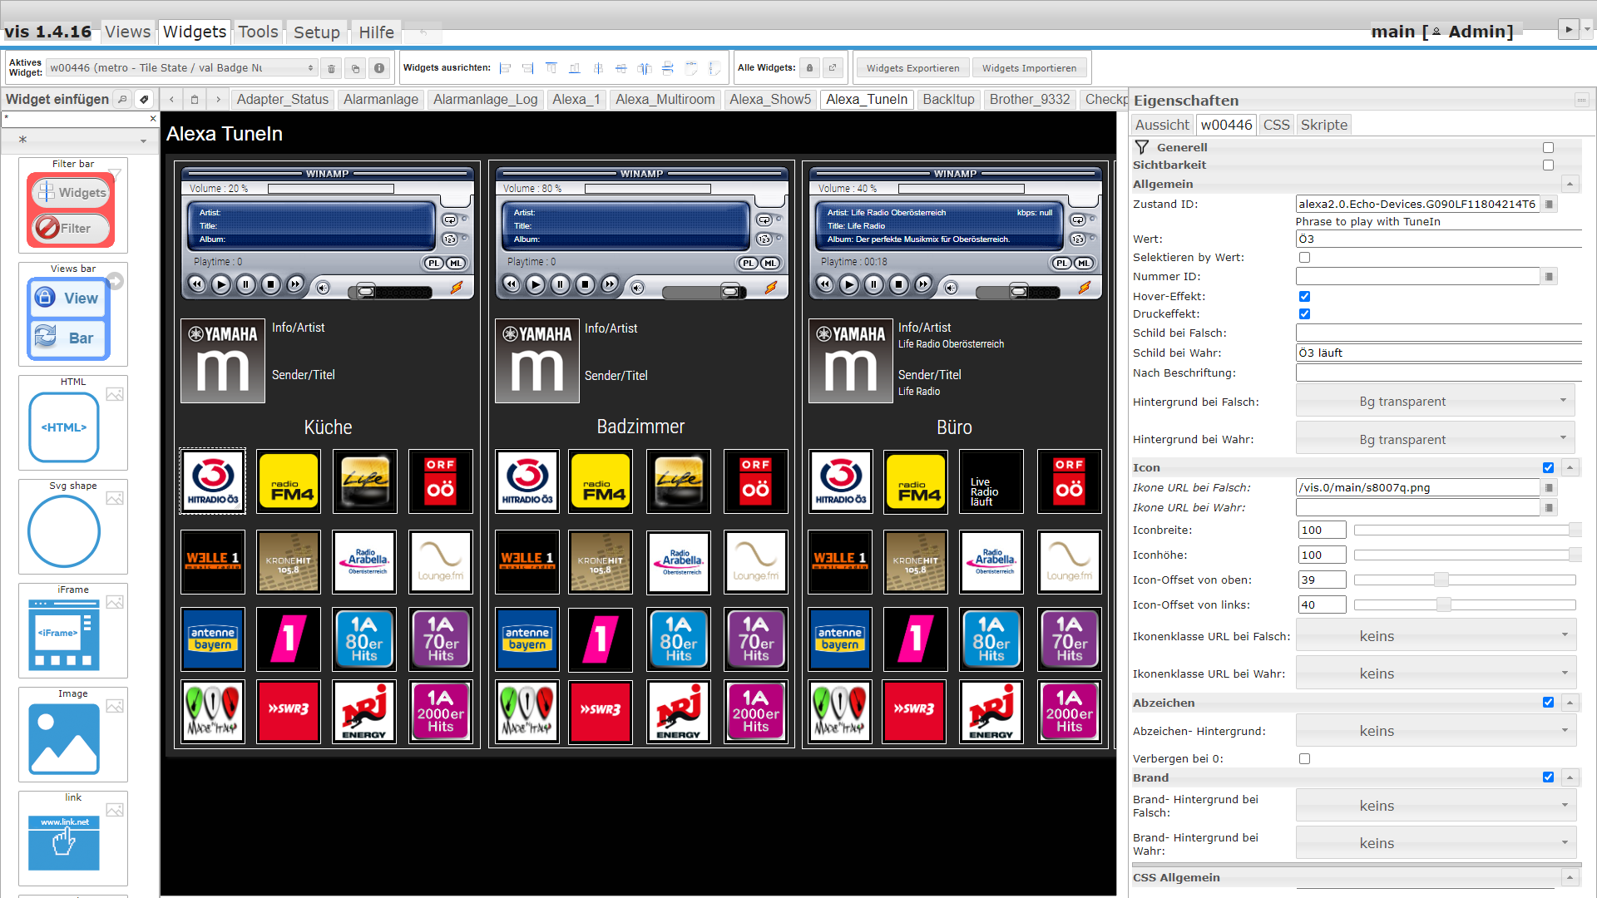Align selected widgets to the top
1597x898 pixels.
point(551,68)
